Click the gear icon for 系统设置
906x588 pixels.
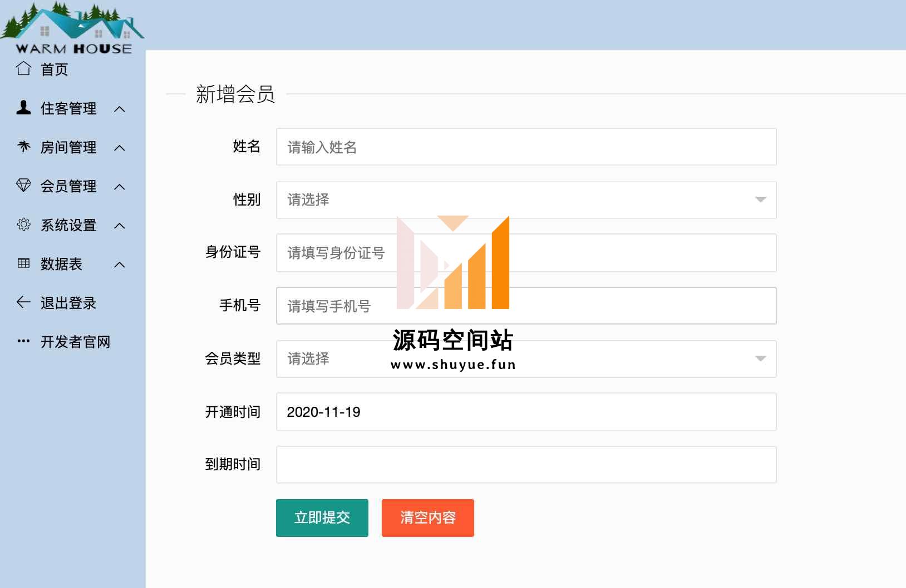click(23, 224)
